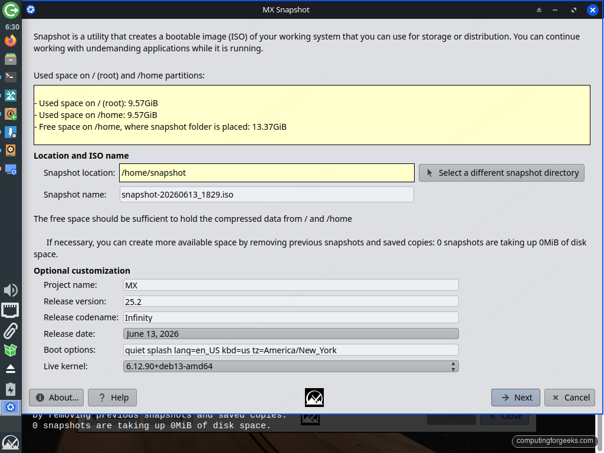Edit the Snapshot name field

[267, 195]
